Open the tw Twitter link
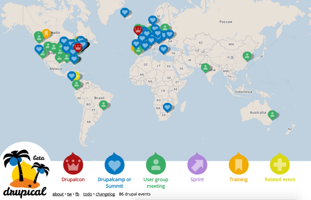Viewport: 311px width, 200px height. pyautogui.click(x=69, y=194)
